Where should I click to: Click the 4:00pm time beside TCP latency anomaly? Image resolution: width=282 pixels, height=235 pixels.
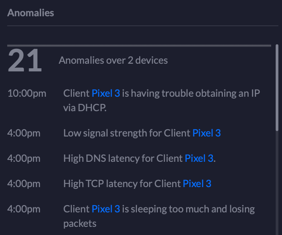[x=23, y=183]
